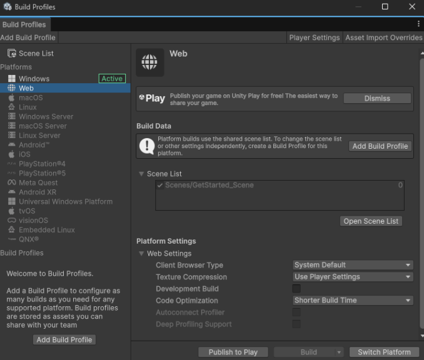Screen dimensions: 424x360
Task: Click the Universal Windows Platform icon
Action: (x=11, y=202)
